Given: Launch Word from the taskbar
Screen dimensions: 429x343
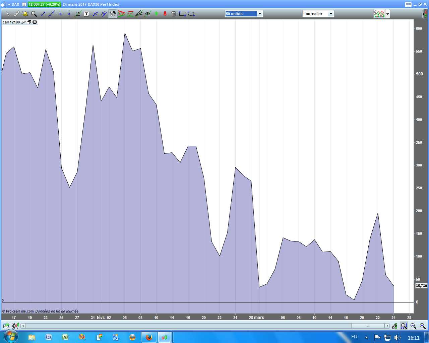Looking at the screenshot, I should tap(49, 337).
